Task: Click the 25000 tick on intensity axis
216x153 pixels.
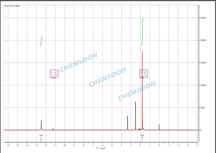Action: coord(203,18)
